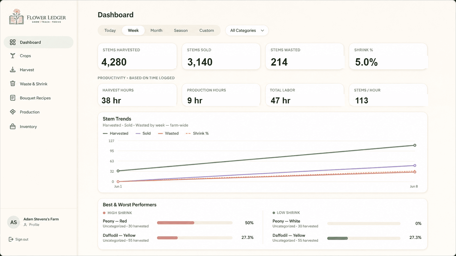Click the Jun 8 axis label
456x256 pixels.
click(x=414, y=186)
